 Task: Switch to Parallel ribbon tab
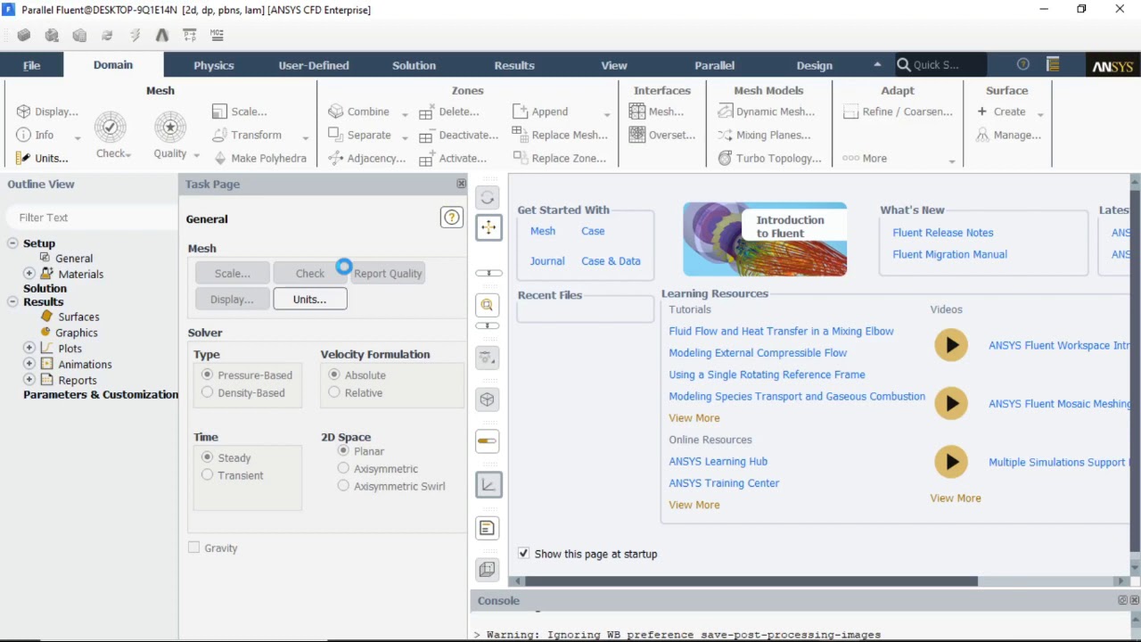[715, 65]
